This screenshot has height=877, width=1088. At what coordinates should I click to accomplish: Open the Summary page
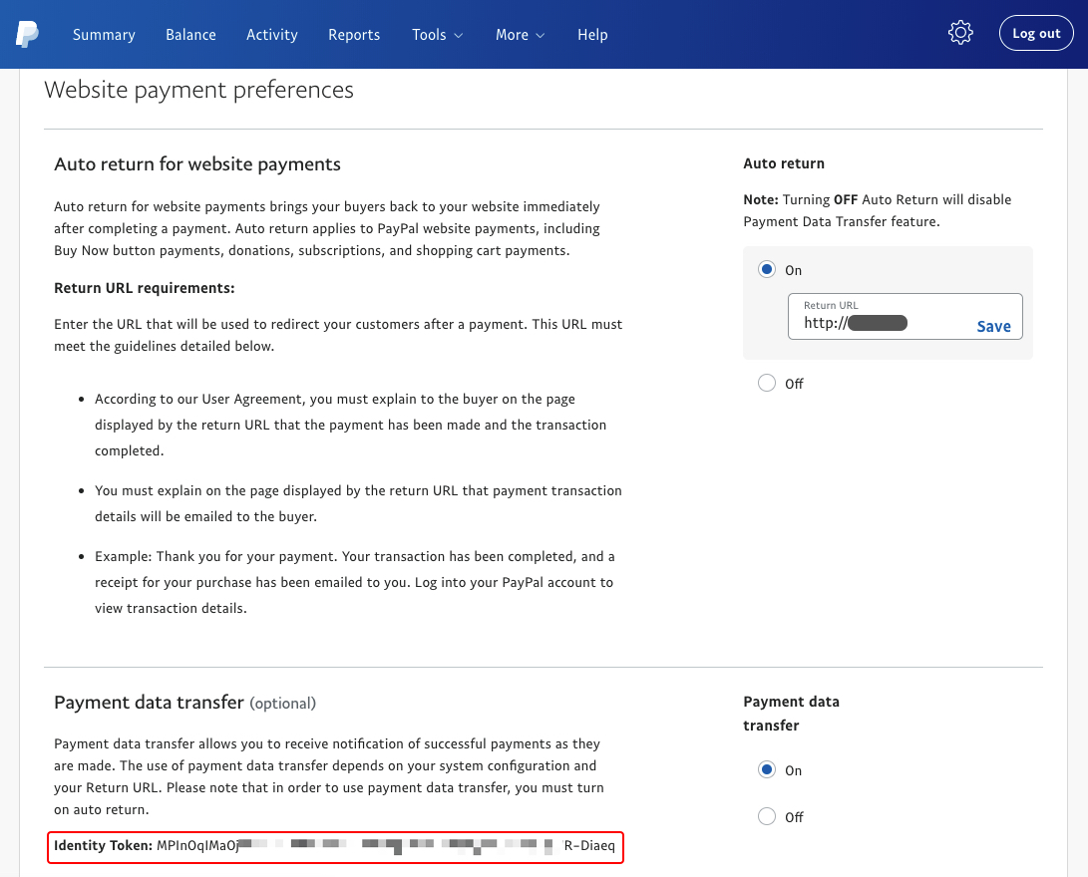(104, 35)
